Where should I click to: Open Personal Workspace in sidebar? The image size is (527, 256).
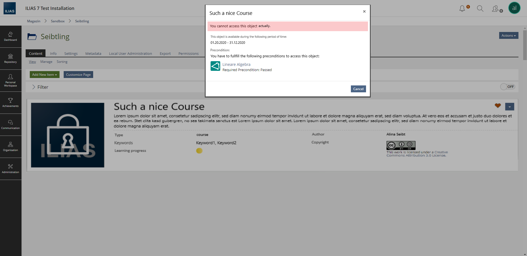[10, 80]
